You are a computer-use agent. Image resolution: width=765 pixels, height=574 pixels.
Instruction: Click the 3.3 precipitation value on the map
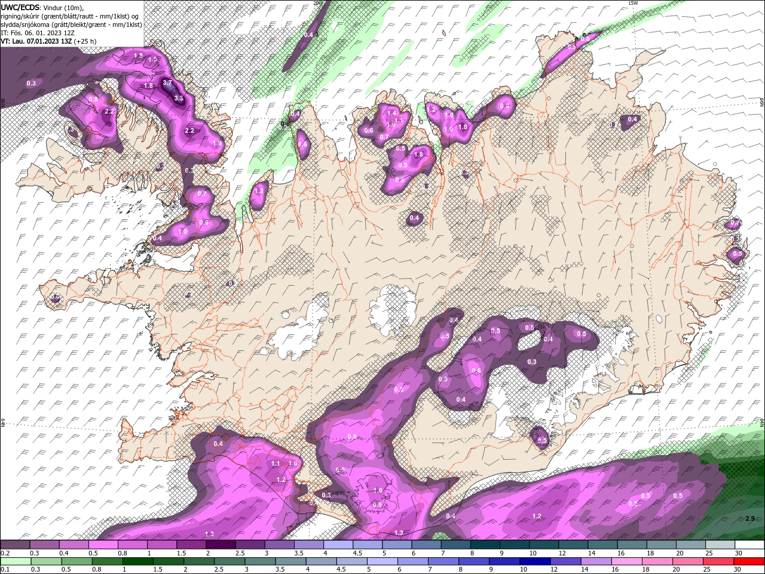click(178, 98)
